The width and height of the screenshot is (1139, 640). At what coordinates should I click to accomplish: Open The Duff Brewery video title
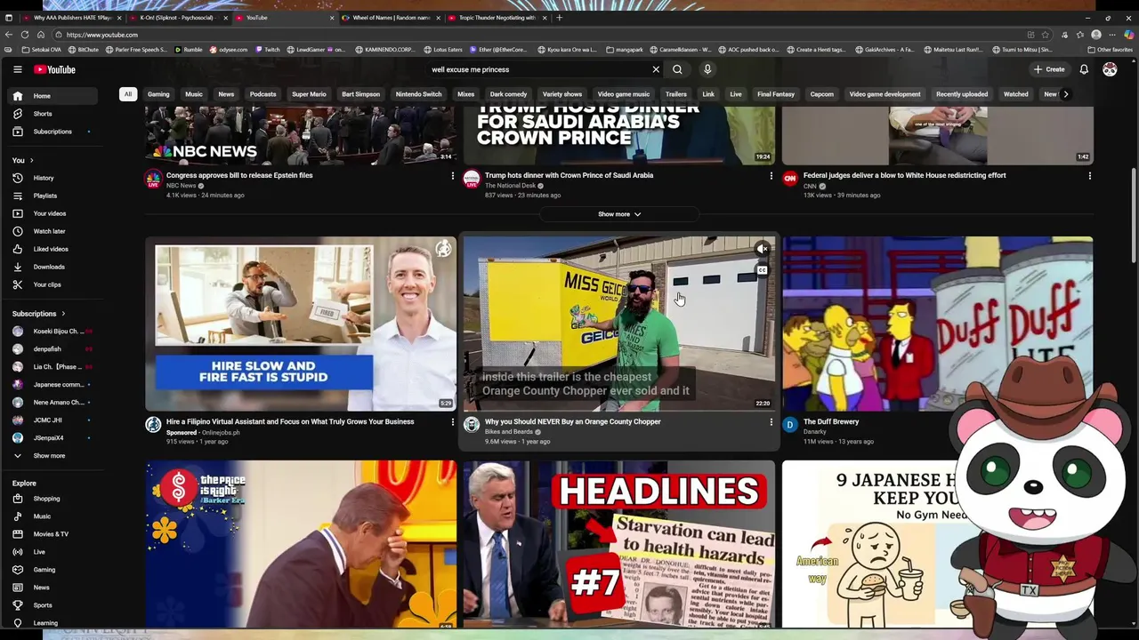coord(831,422)
